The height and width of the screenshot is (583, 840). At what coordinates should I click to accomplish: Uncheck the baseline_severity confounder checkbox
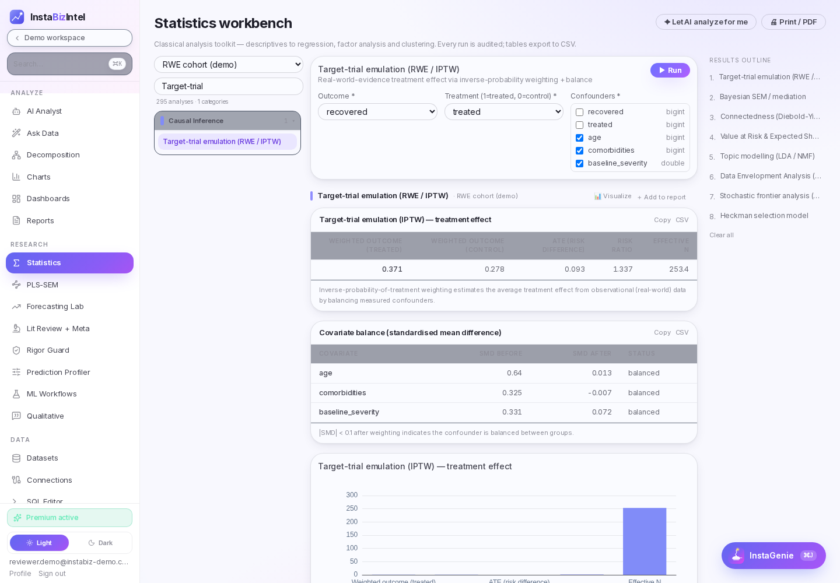[x=579, y=163]
